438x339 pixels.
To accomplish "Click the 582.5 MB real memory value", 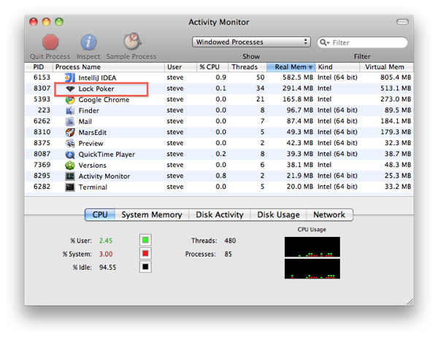I will (298, 77).
